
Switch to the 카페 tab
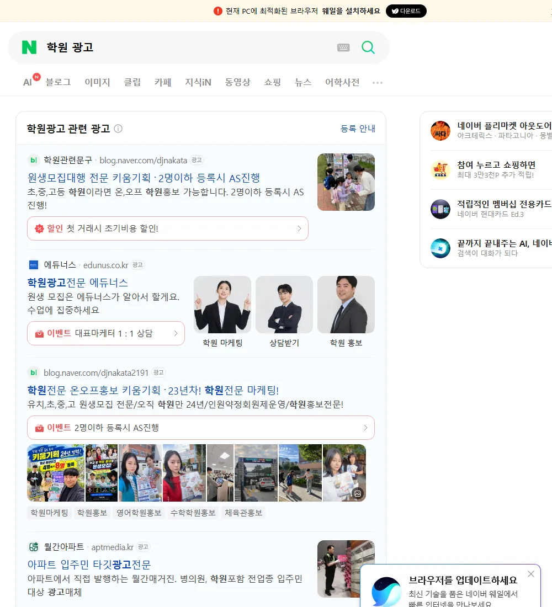click(163, 82)
